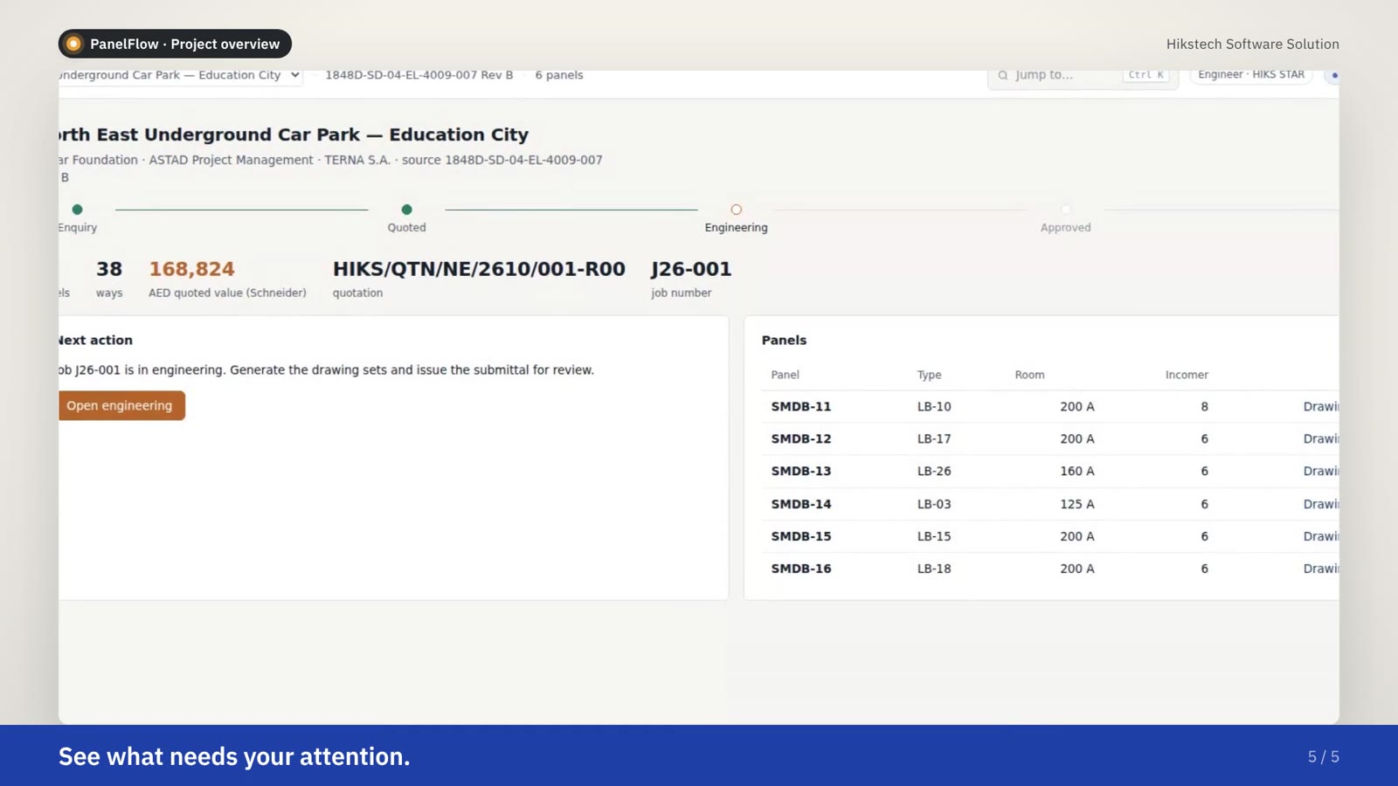Click the orange PanelFlow logo icon

click(74, 44)
